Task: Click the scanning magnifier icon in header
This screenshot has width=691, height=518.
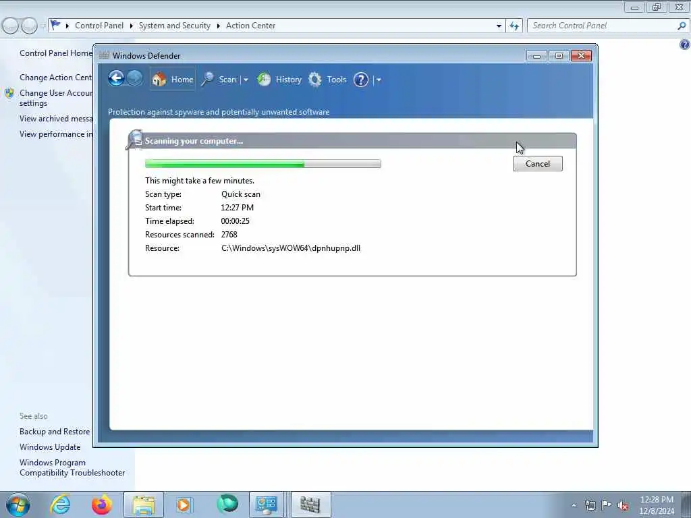Action: (134, 139)
